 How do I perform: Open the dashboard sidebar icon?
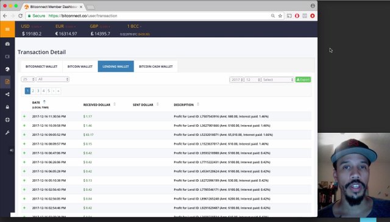coord(7,44)
